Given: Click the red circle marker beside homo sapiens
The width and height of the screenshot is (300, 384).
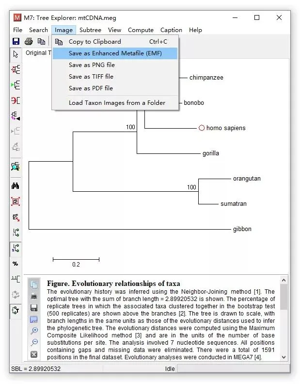Looking at the screenshot, I should (202, 128).
